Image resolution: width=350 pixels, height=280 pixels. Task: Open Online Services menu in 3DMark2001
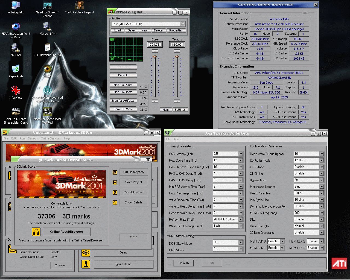tap(51, 138)
